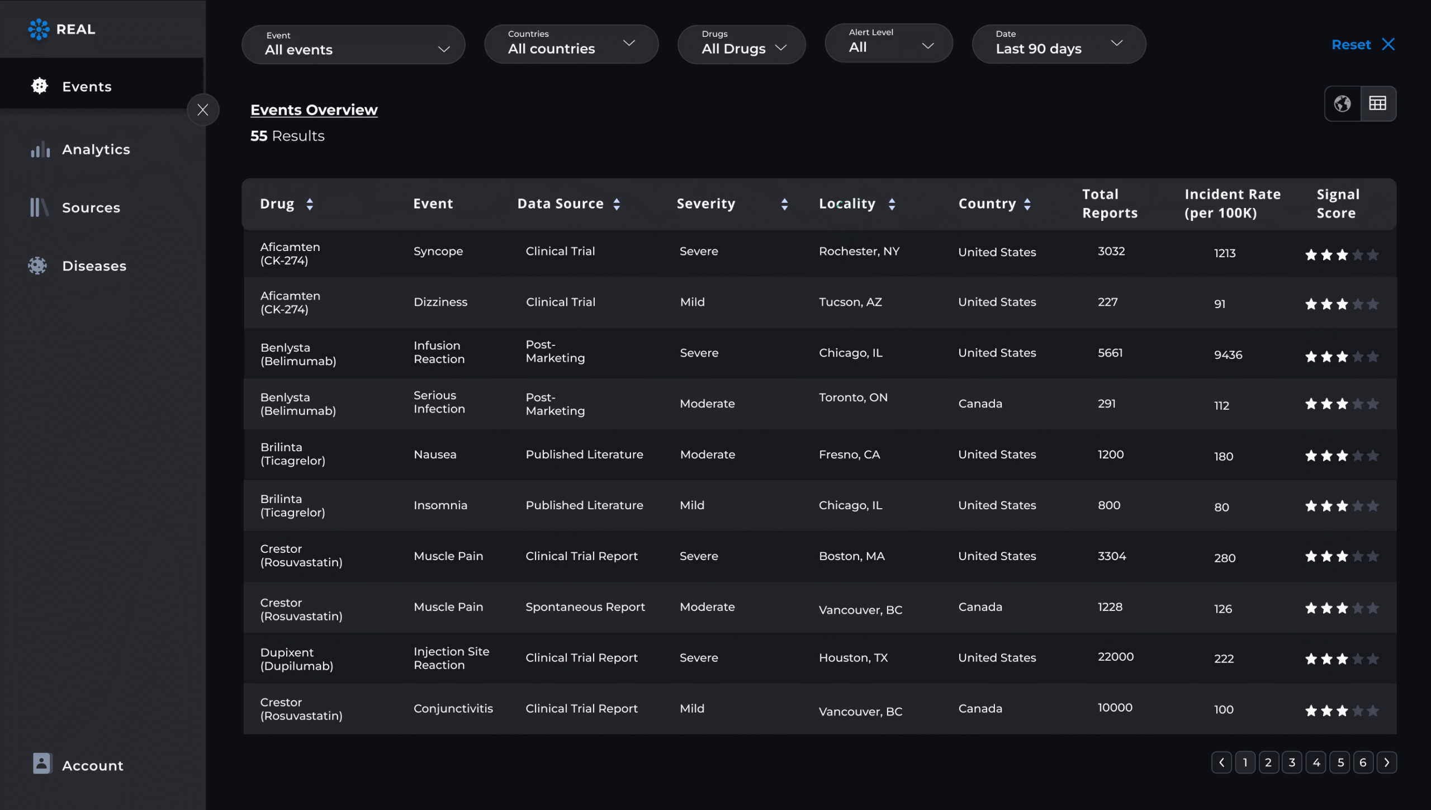Open the Countries filter dropdown
The height and width of the screenshot is (810, 1431).
coord(571,44)
